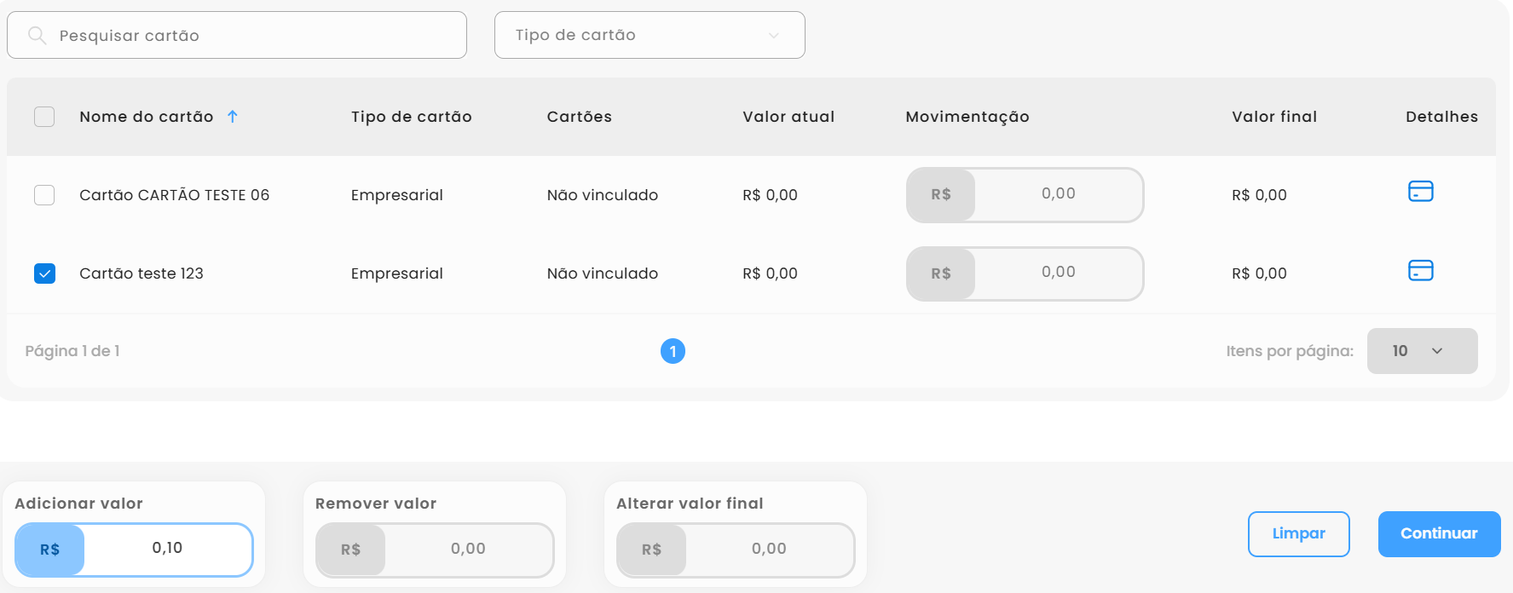Click the Continuar button
Viewport: 1513px width, 593px height.
coord(1439,534)
